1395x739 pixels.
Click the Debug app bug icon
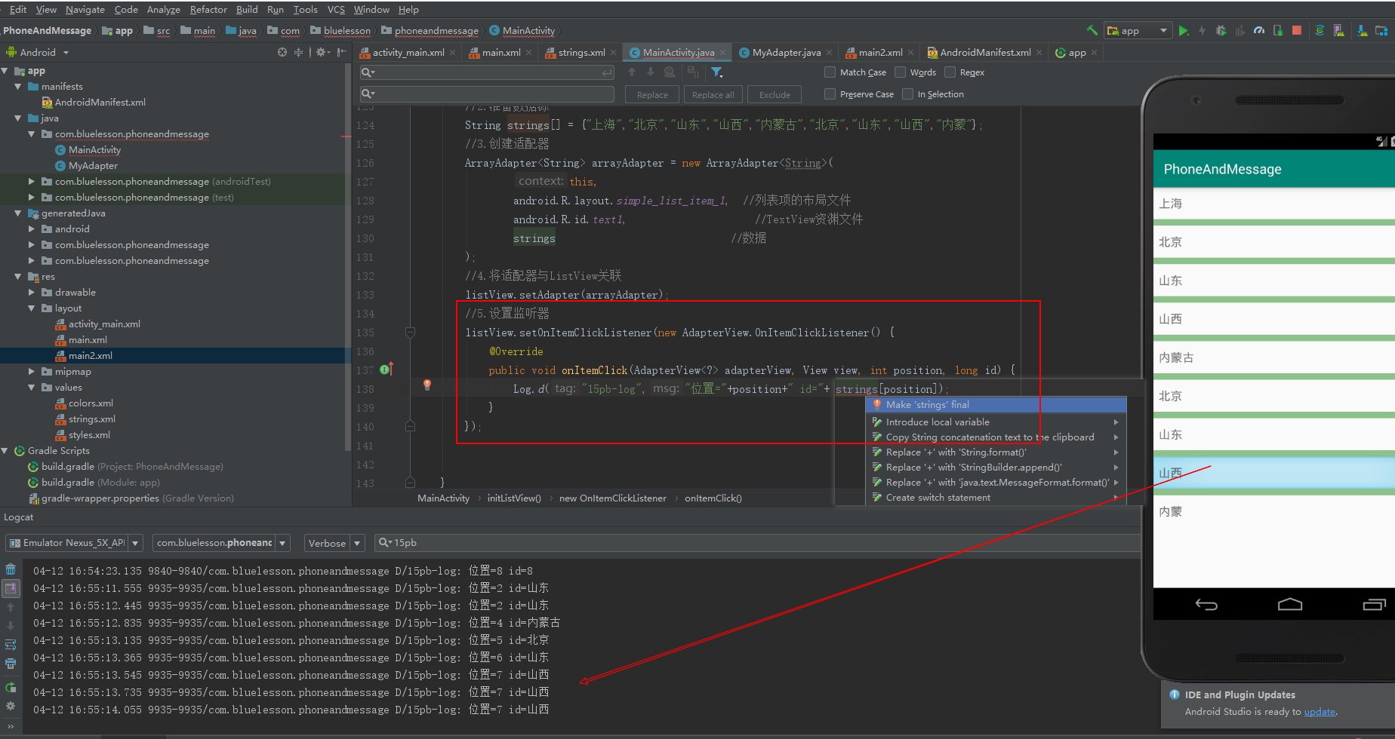click(1221, 31)
